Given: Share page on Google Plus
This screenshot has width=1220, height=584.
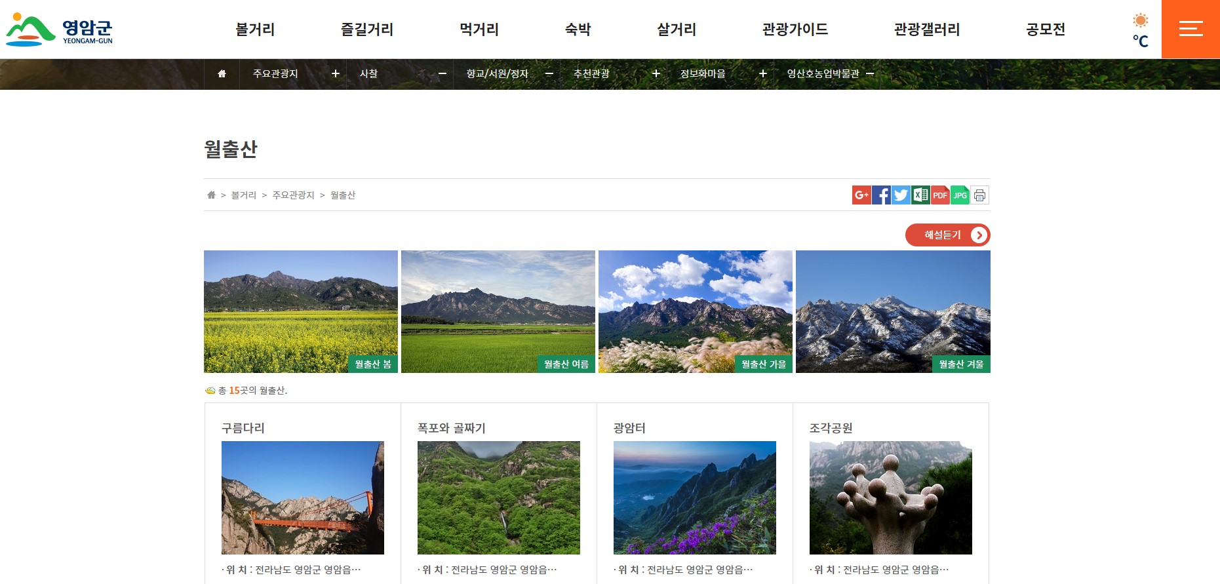Looking at the screenshot, I should coord(861,195).
